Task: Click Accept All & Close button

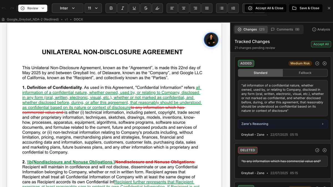Action: coord(266,8)
